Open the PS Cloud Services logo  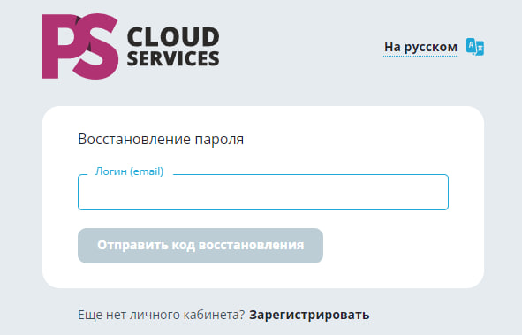[131, 46]
